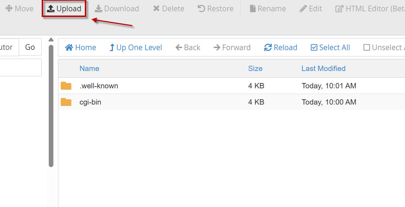405x207 pixels.
Task: Click the Upload toolbar button
Action: (64, 9)
